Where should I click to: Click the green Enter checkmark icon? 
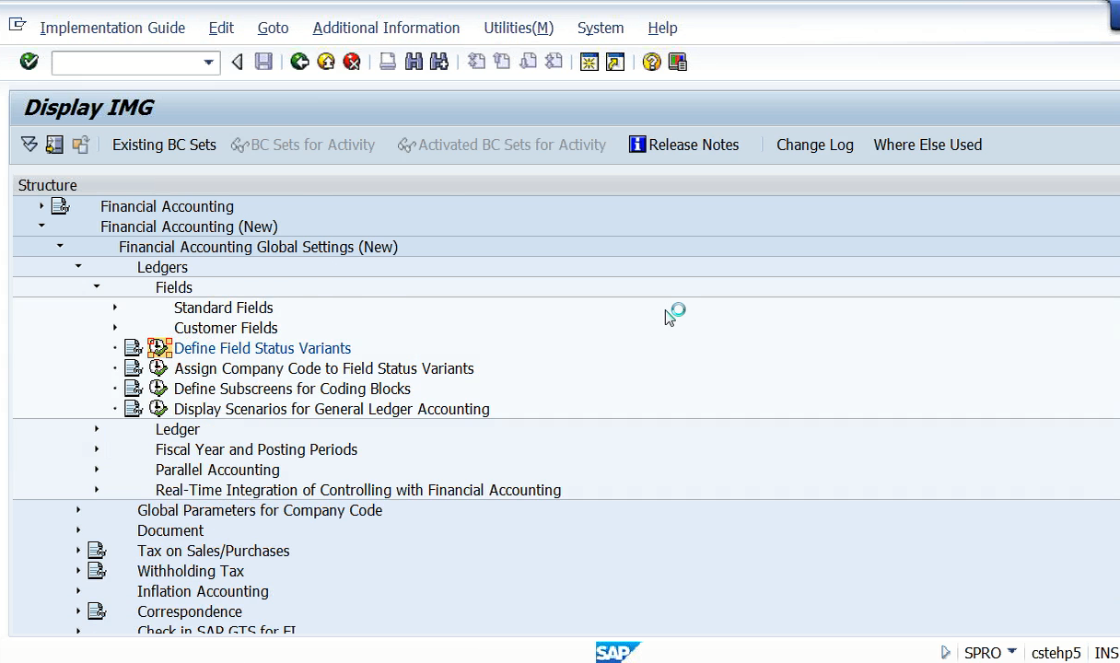pos(29,62)
